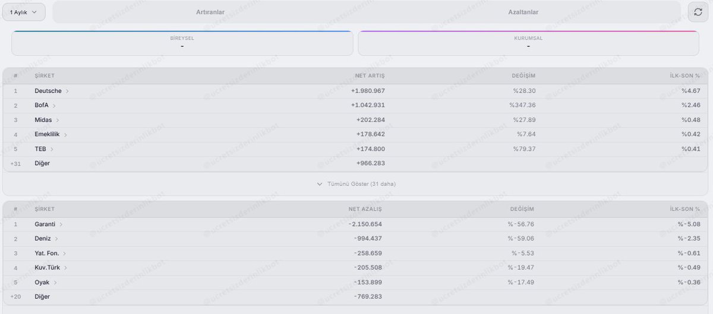Viewport: 713px width, 314px height.
Task: Expand the Deniz row chevron
Action: (56, 239)
